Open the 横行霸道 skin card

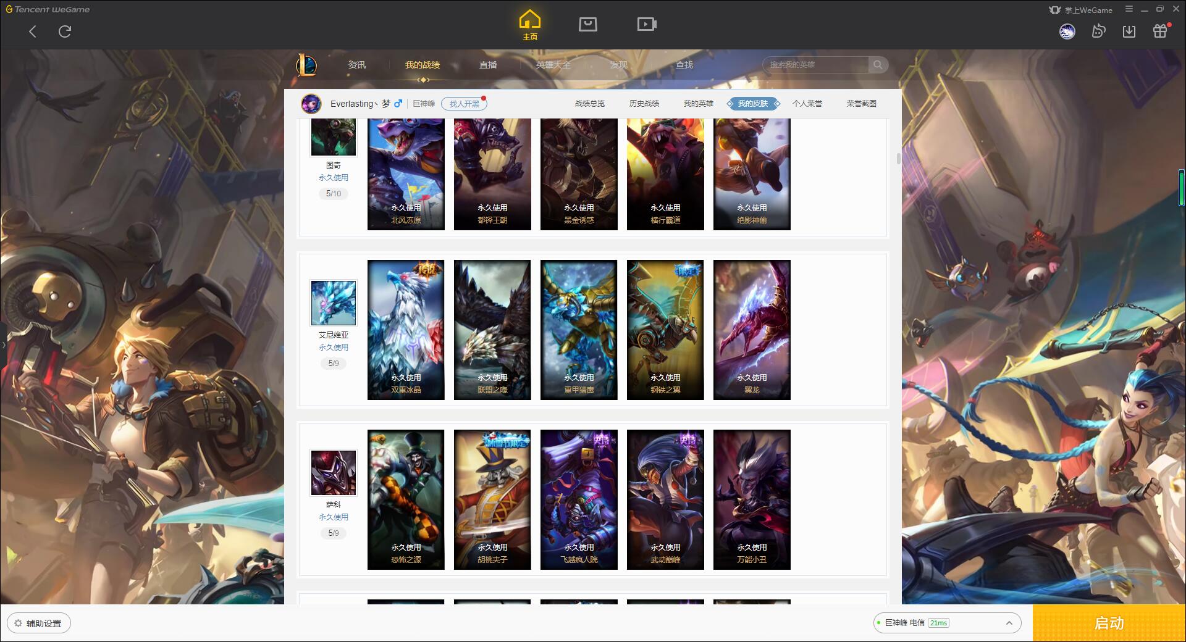(665, 174)
